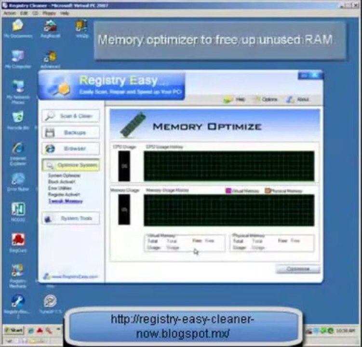This screenshot has height=347, width=362.
Task: Open the Edit menu of Virtual PC
Action: coord(24,13)
